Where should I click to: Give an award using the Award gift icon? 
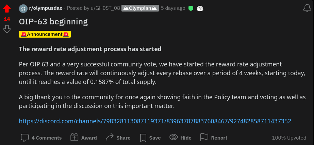click(84, 138)
